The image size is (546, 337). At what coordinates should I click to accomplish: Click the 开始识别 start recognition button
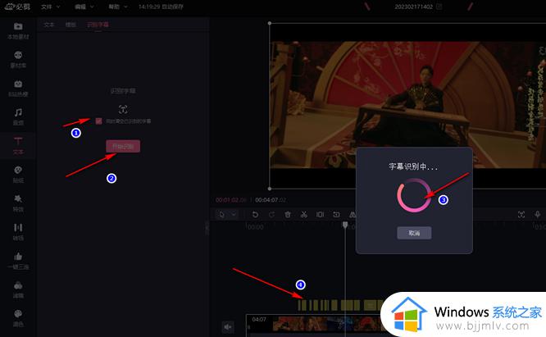(123, 146)
